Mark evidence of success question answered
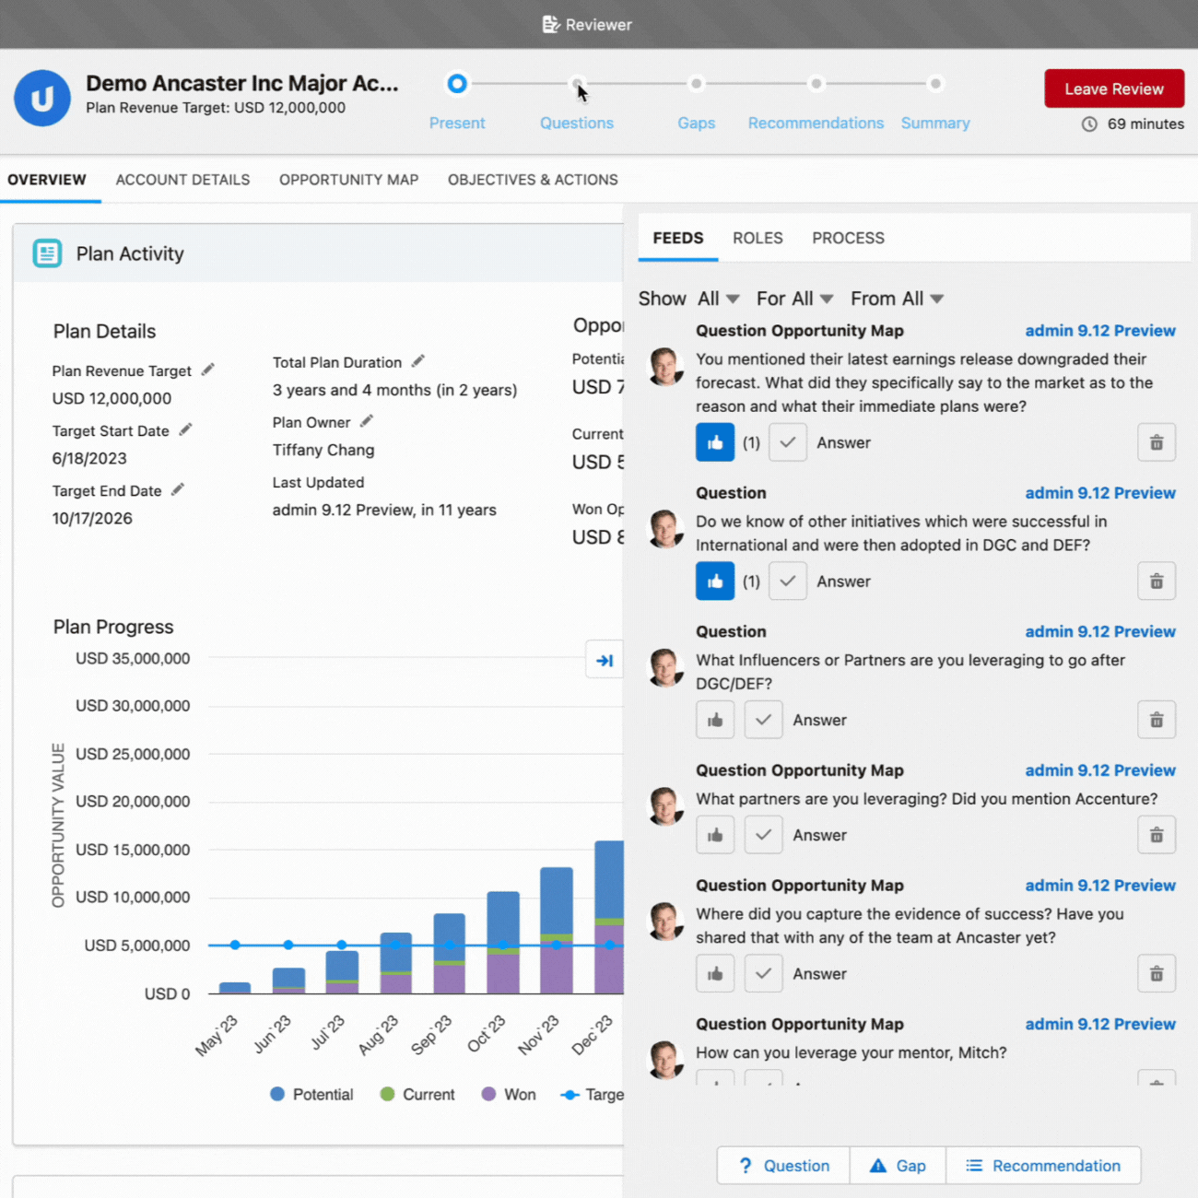Viewport: 1198px width, 1198px height. pos(763,973)
